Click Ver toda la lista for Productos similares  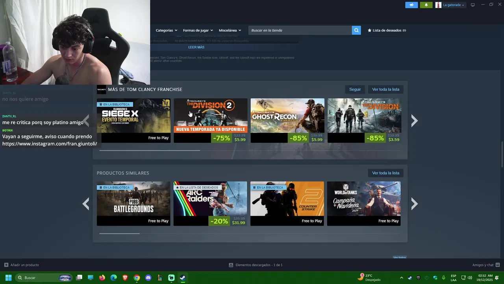(x=385, y=173)
